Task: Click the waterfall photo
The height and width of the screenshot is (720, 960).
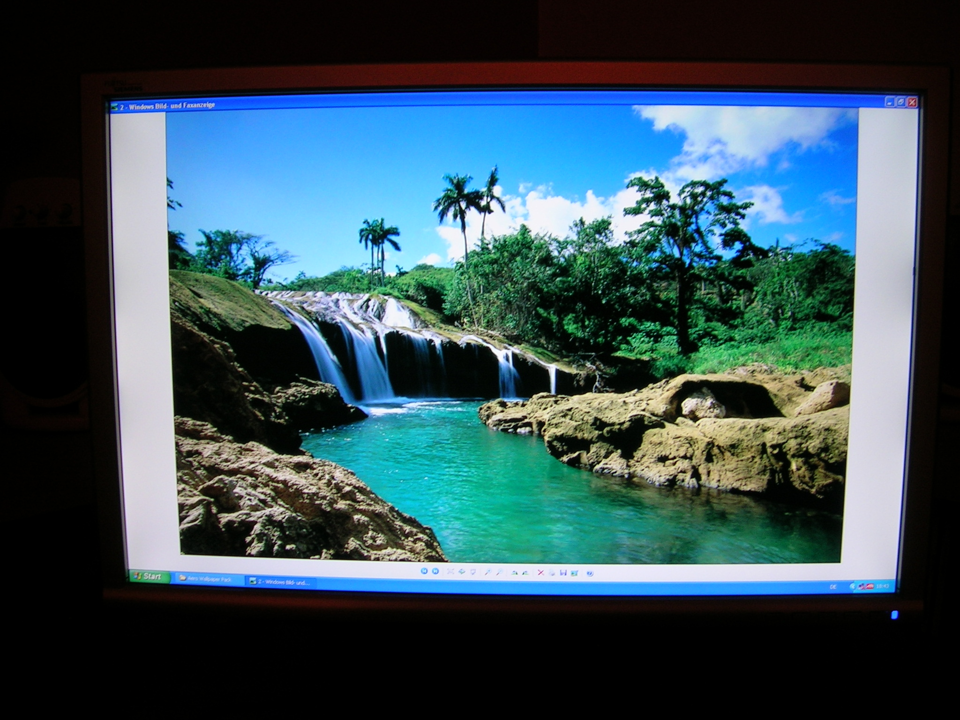Action: click(x=511, y=333)
